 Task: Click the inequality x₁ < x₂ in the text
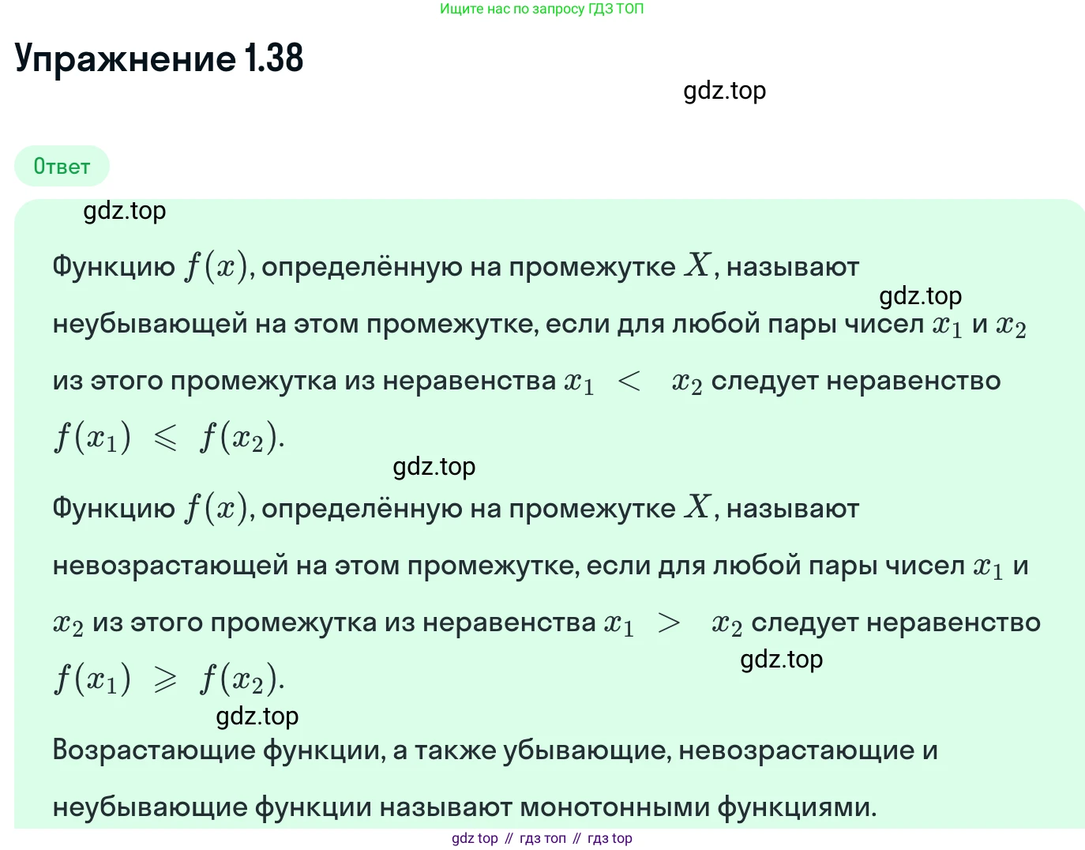pos(633,382)
